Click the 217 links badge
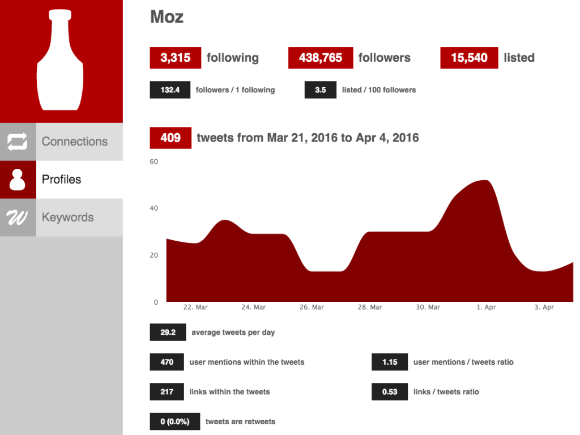580x435 pixels. (167, 392)
